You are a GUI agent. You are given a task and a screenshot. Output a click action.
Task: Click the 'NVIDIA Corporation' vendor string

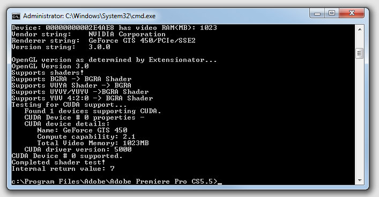pos(127,34)
